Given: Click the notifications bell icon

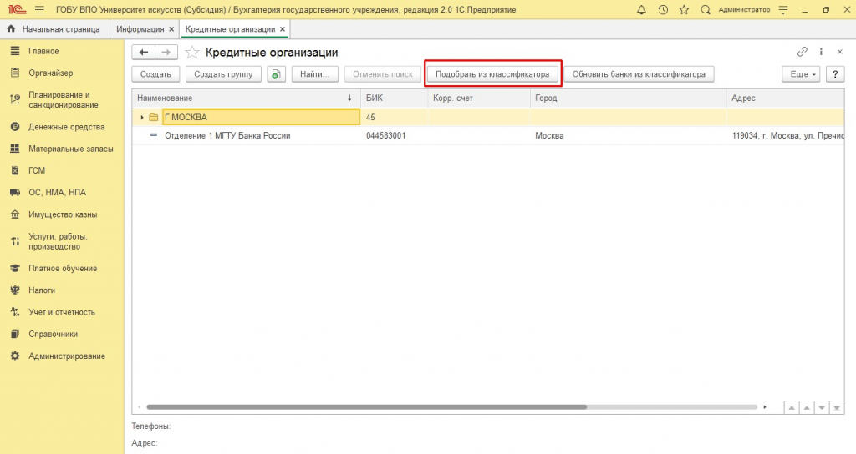Looking at the screenshot, I should coord(641,9).
